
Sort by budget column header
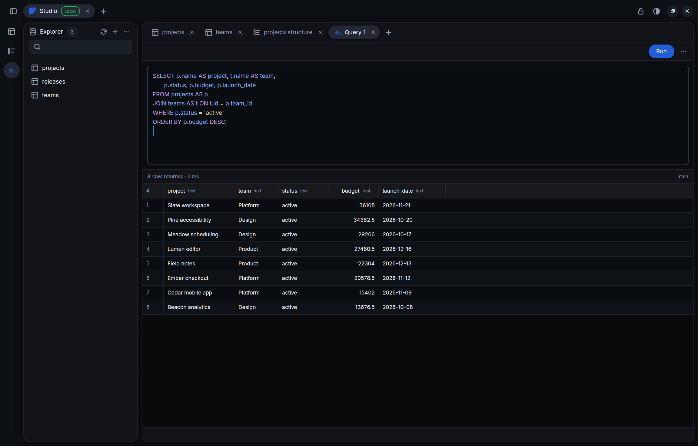coord(353,191)
